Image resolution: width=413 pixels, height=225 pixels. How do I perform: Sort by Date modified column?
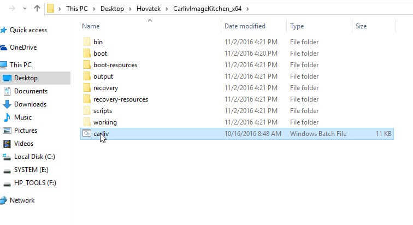244,26
